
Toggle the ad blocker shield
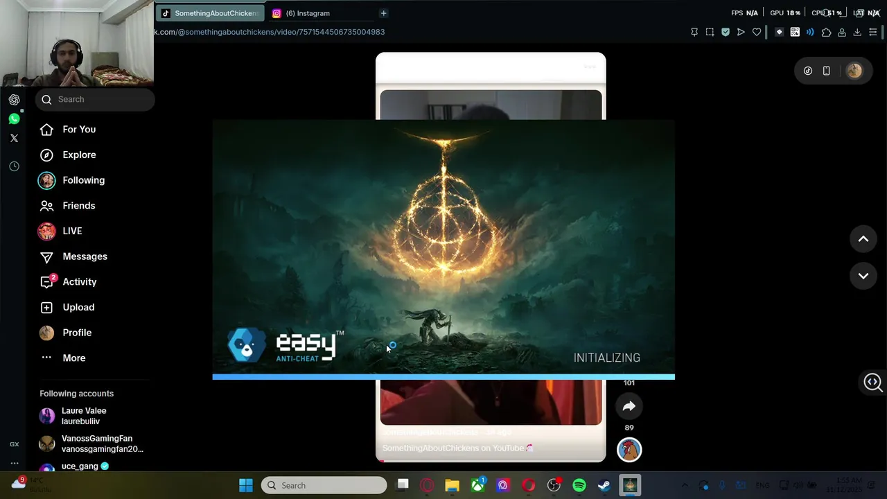pos(726,32)
